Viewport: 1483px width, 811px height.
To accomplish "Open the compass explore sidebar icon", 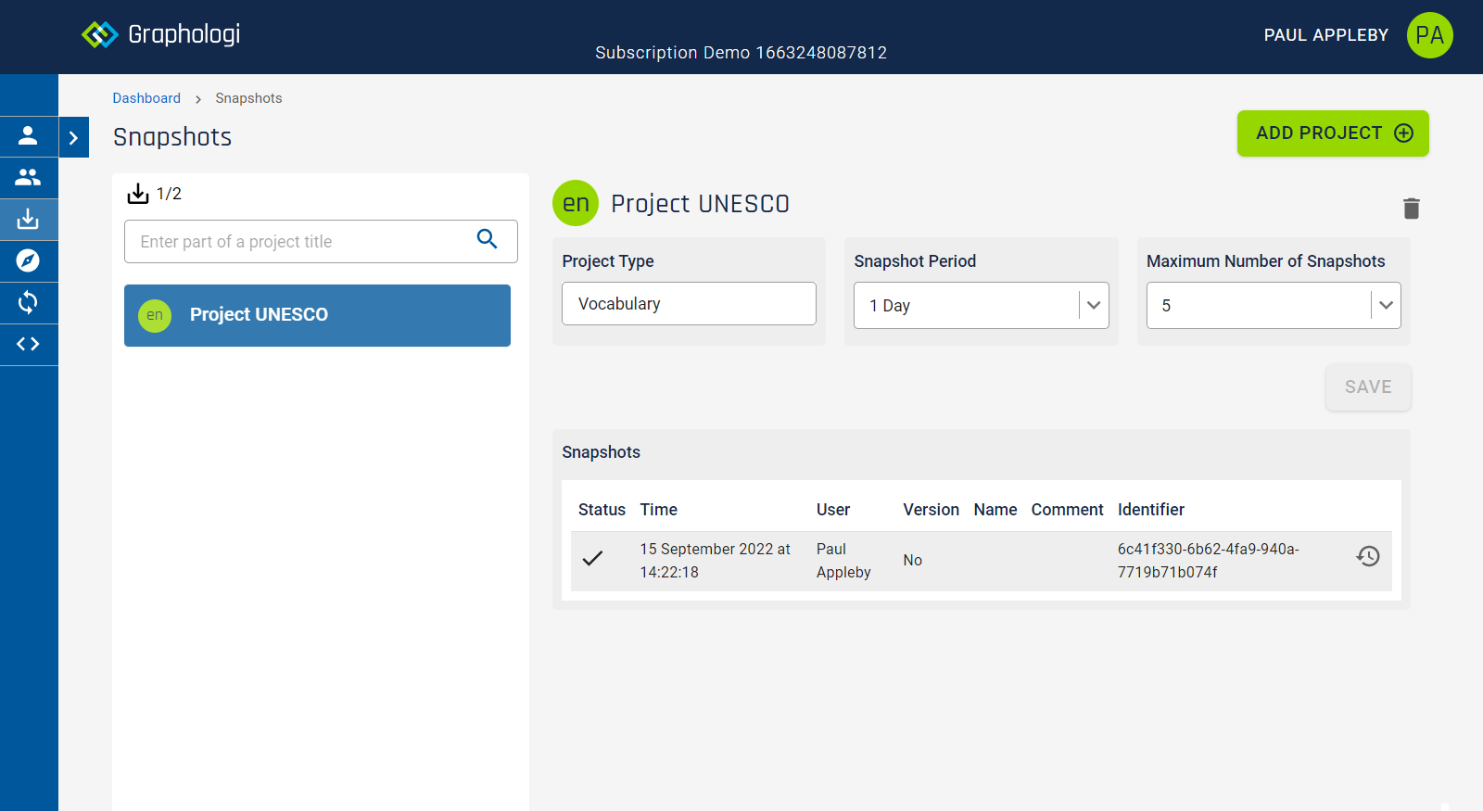I will [28, 260].
